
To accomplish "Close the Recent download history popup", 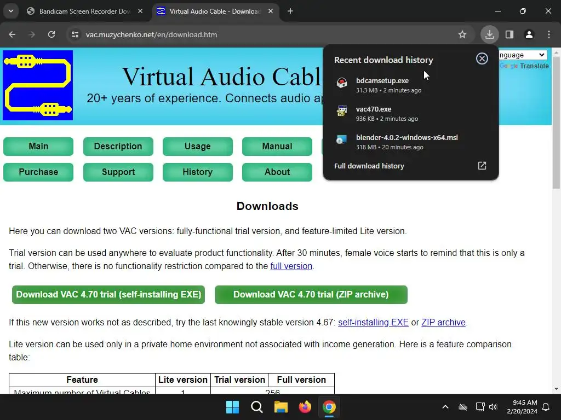I will coord(482,59).
